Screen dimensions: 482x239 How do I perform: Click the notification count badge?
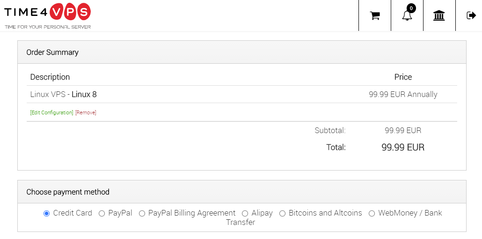click(x=411, y=8)
